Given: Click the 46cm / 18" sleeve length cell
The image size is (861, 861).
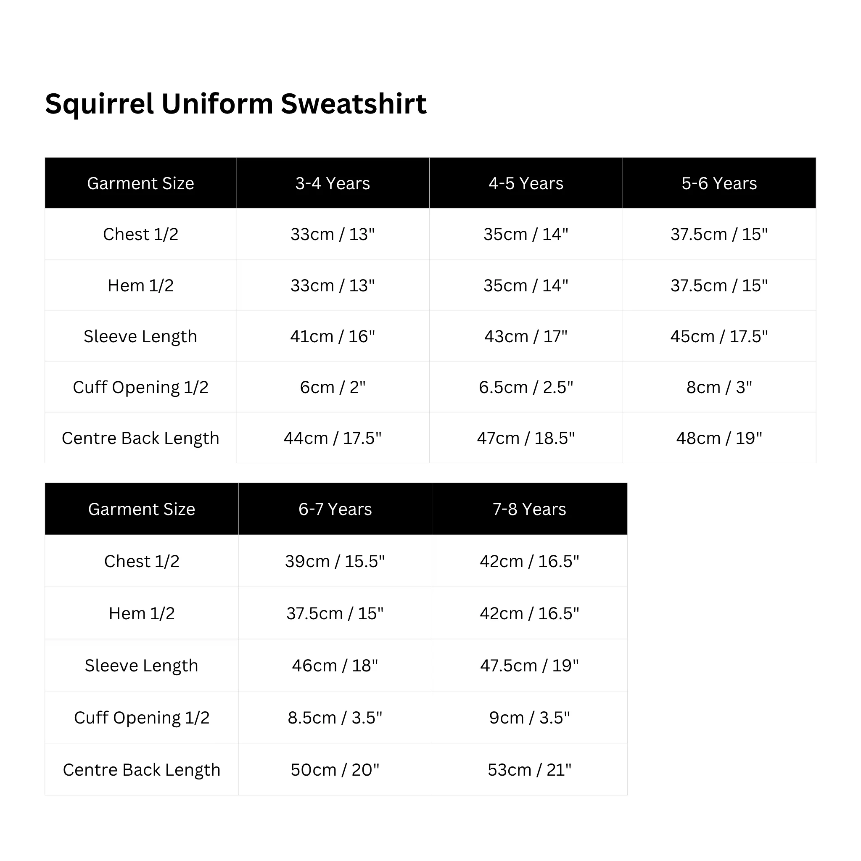Looking at the screenshot, I should coord(335,666).
